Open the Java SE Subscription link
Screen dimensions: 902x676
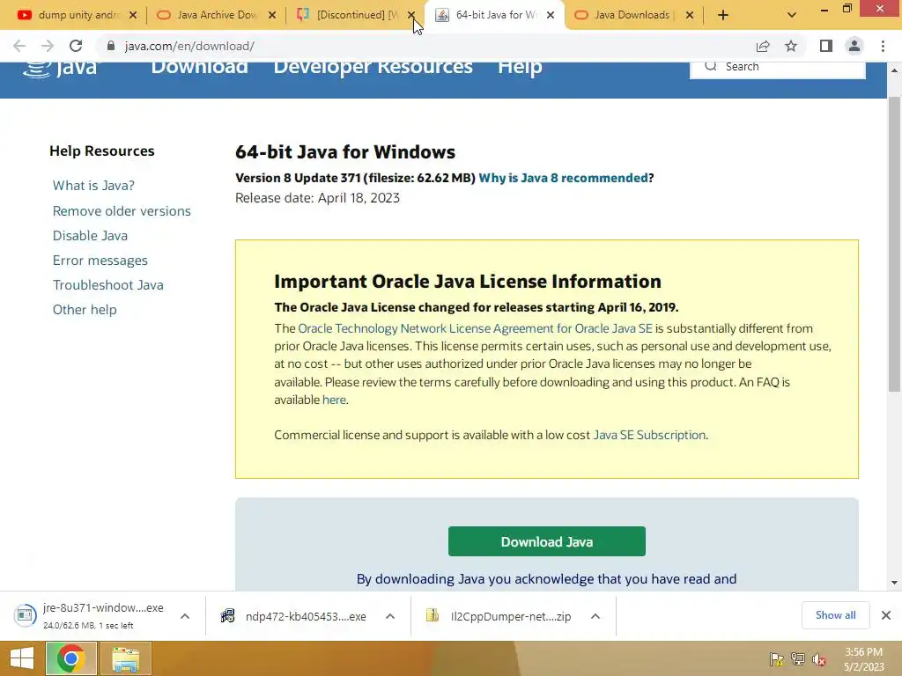point(649,435)
